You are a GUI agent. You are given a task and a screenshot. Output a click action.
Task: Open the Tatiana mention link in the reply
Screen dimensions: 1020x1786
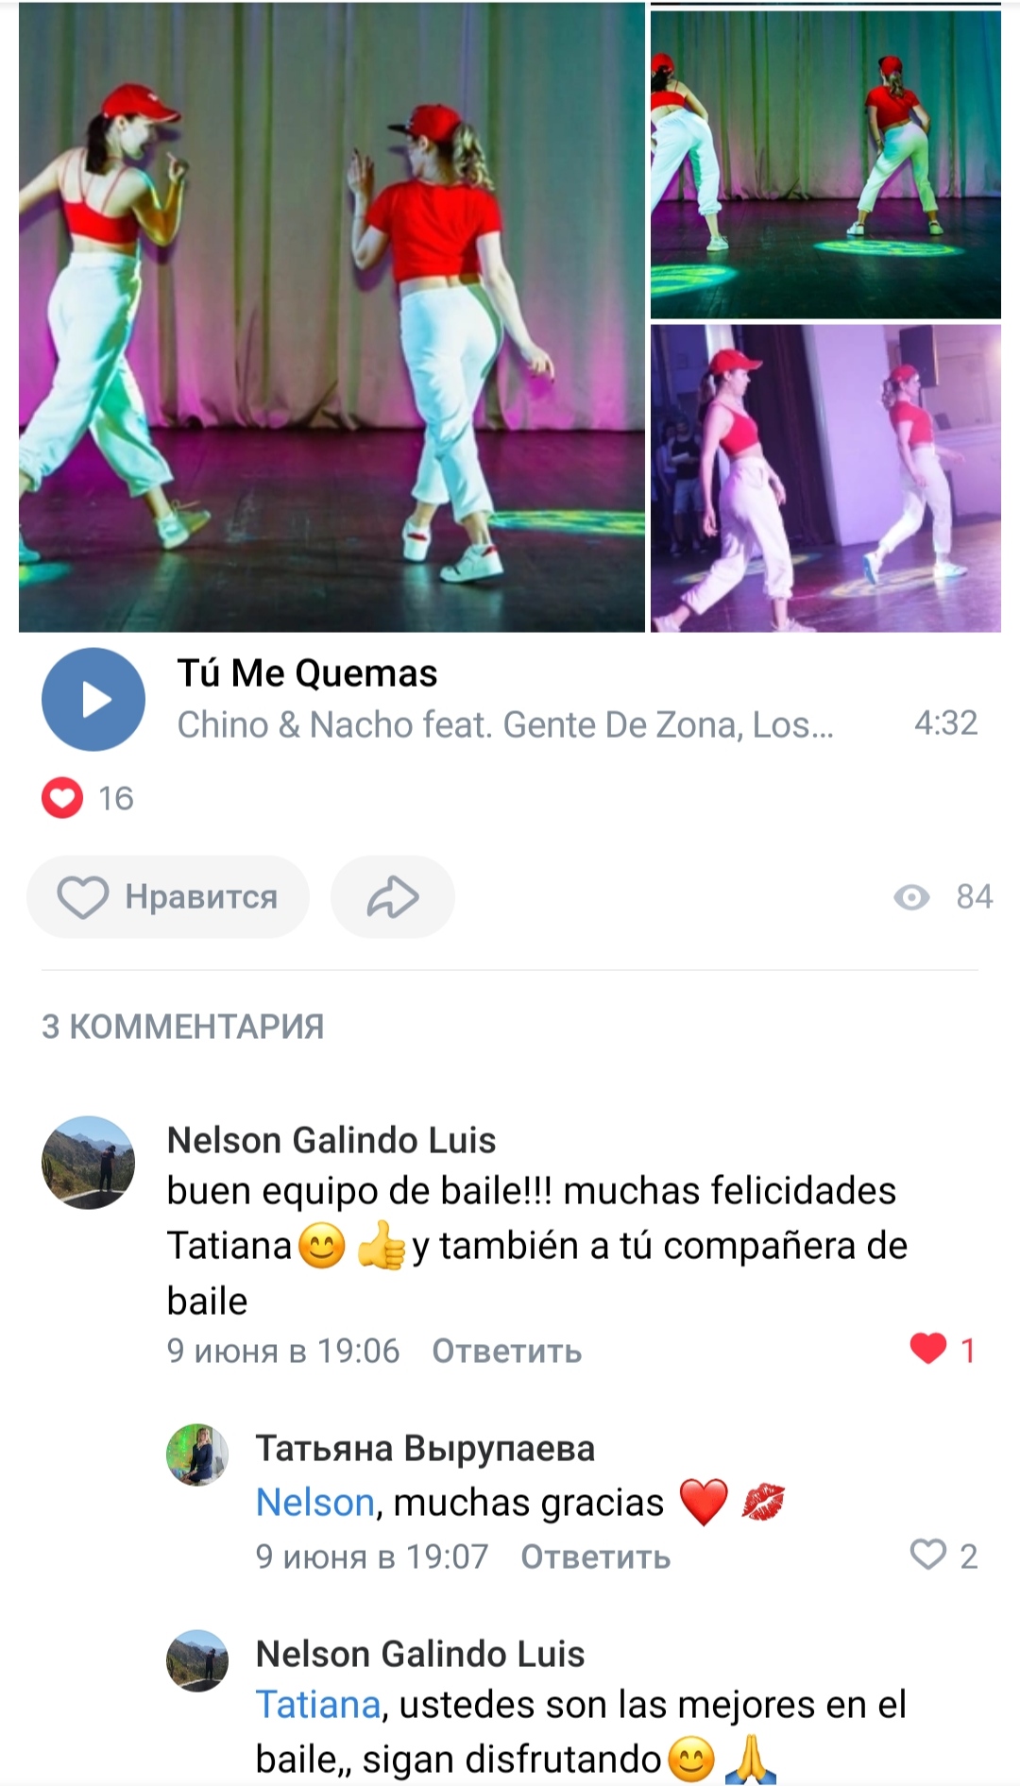tap(318, 1705)
